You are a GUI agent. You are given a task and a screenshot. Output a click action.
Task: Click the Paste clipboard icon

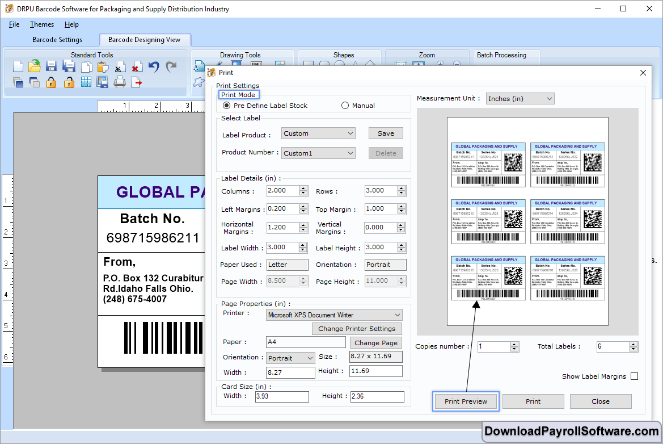(103, 67)
